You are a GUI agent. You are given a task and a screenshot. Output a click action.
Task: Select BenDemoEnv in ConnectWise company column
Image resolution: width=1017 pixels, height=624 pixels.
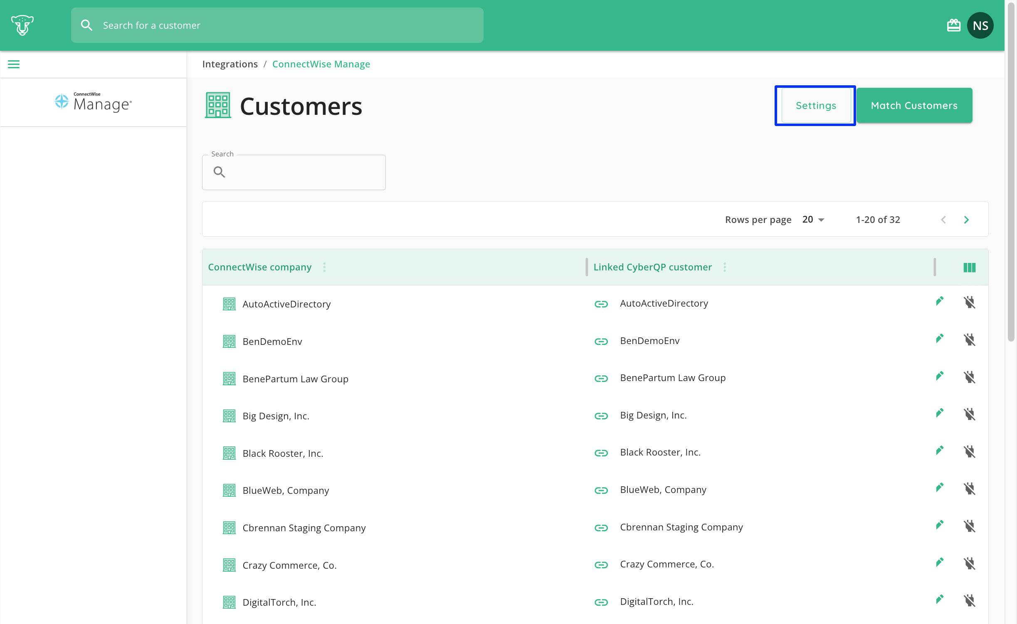[x=272, y=342]
